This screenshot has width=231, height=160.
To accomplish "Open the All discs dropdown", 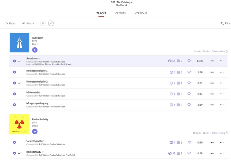I will point(28,23).
